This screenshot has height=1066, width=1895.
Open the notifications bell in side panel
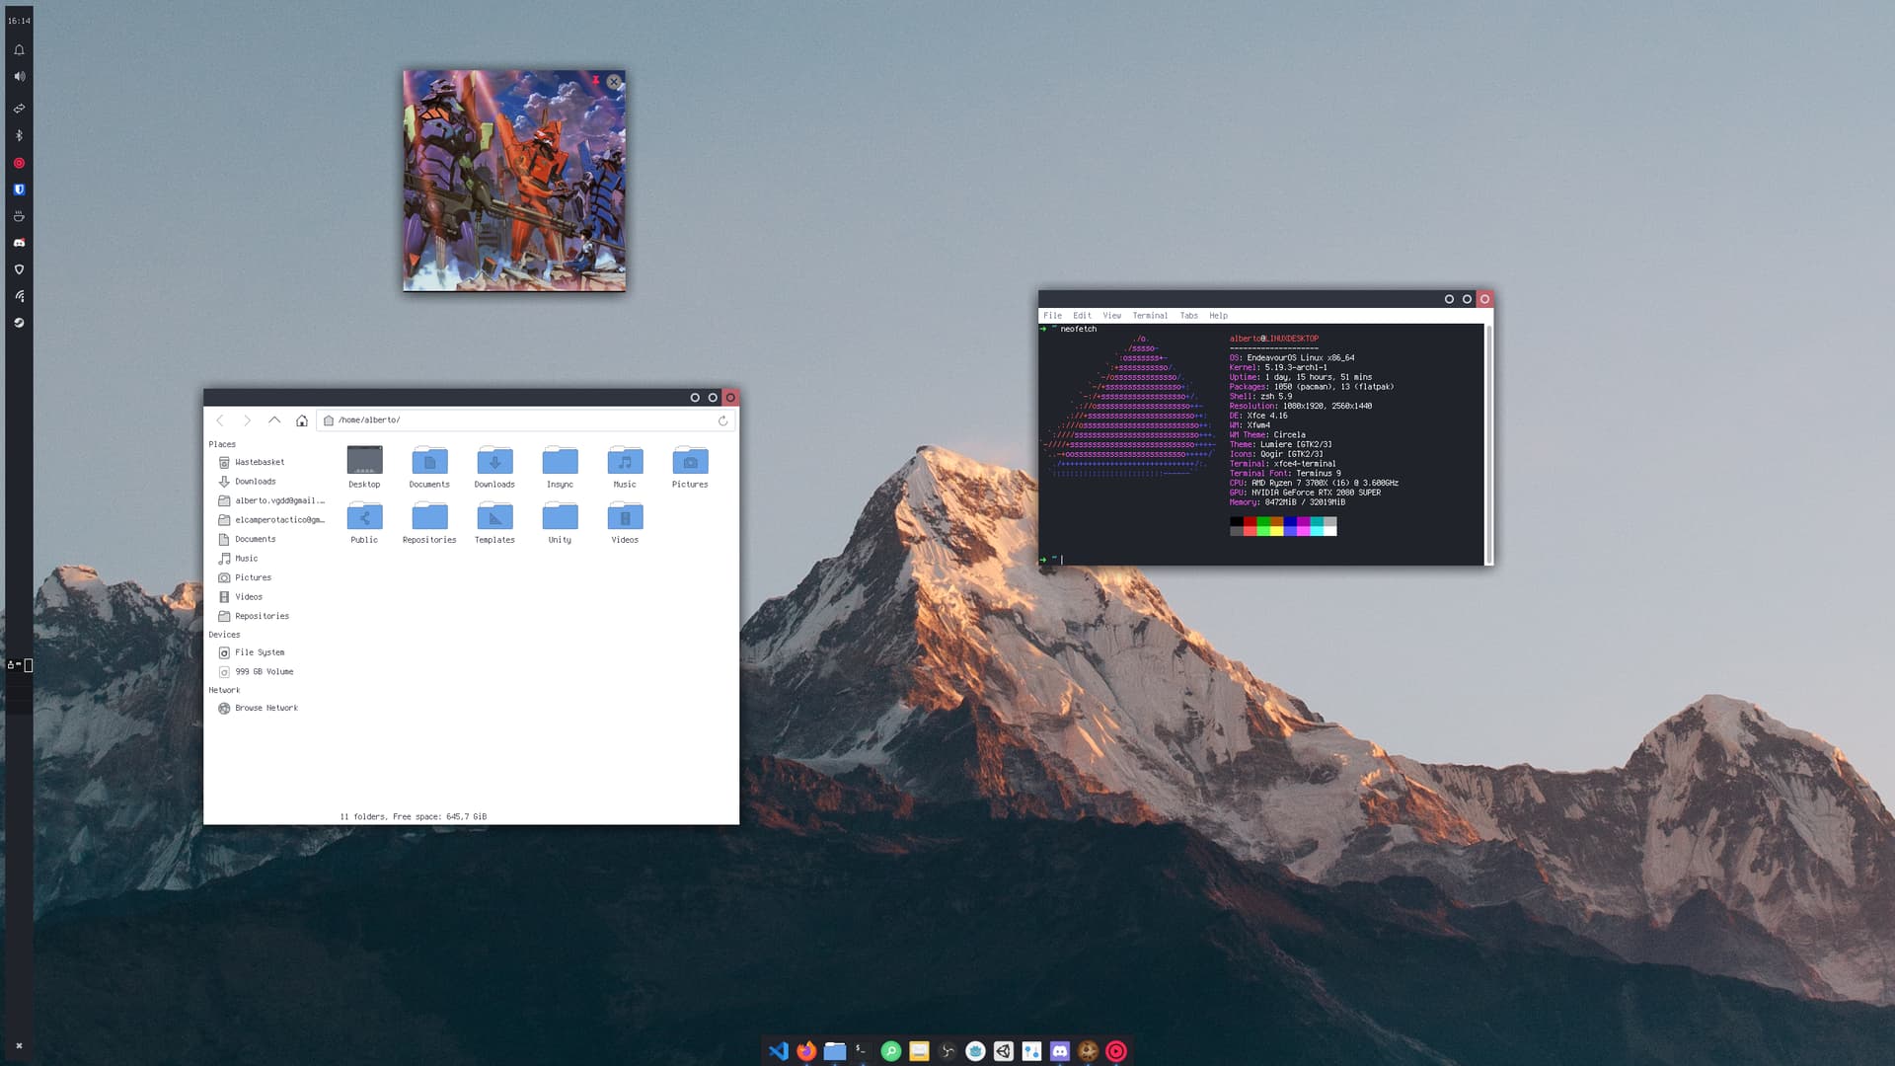19,49
